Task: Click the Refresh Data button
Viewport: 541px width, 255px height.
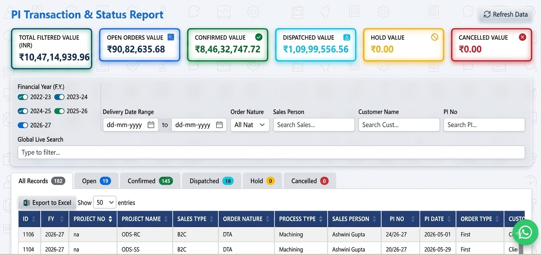Action: pos(505,14)
